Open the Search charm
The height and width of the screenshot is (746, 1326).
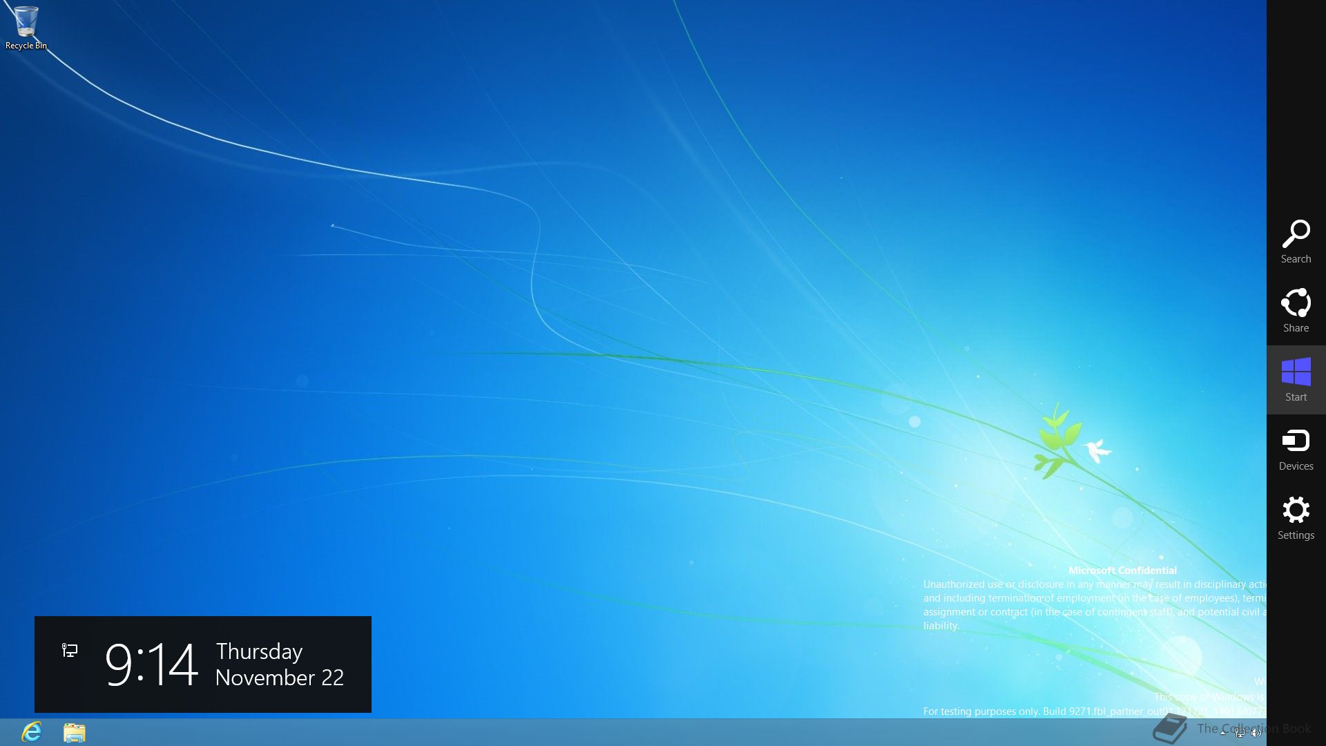tap(1296, 242)
